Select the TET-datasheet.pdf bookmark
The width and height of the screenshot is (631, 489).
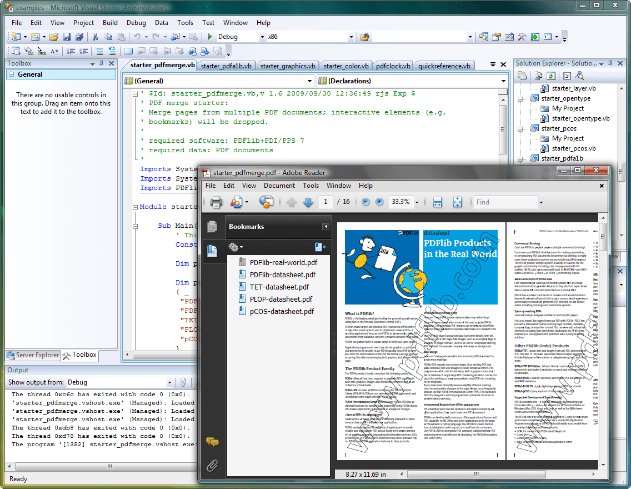pyautogui.click(x=279, y=287)
